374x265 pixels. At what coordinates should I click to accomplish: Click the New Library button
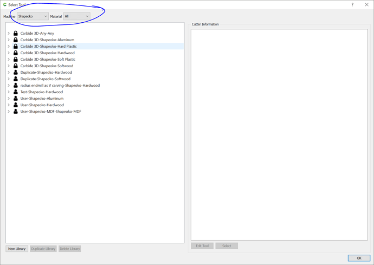[17, 249]
